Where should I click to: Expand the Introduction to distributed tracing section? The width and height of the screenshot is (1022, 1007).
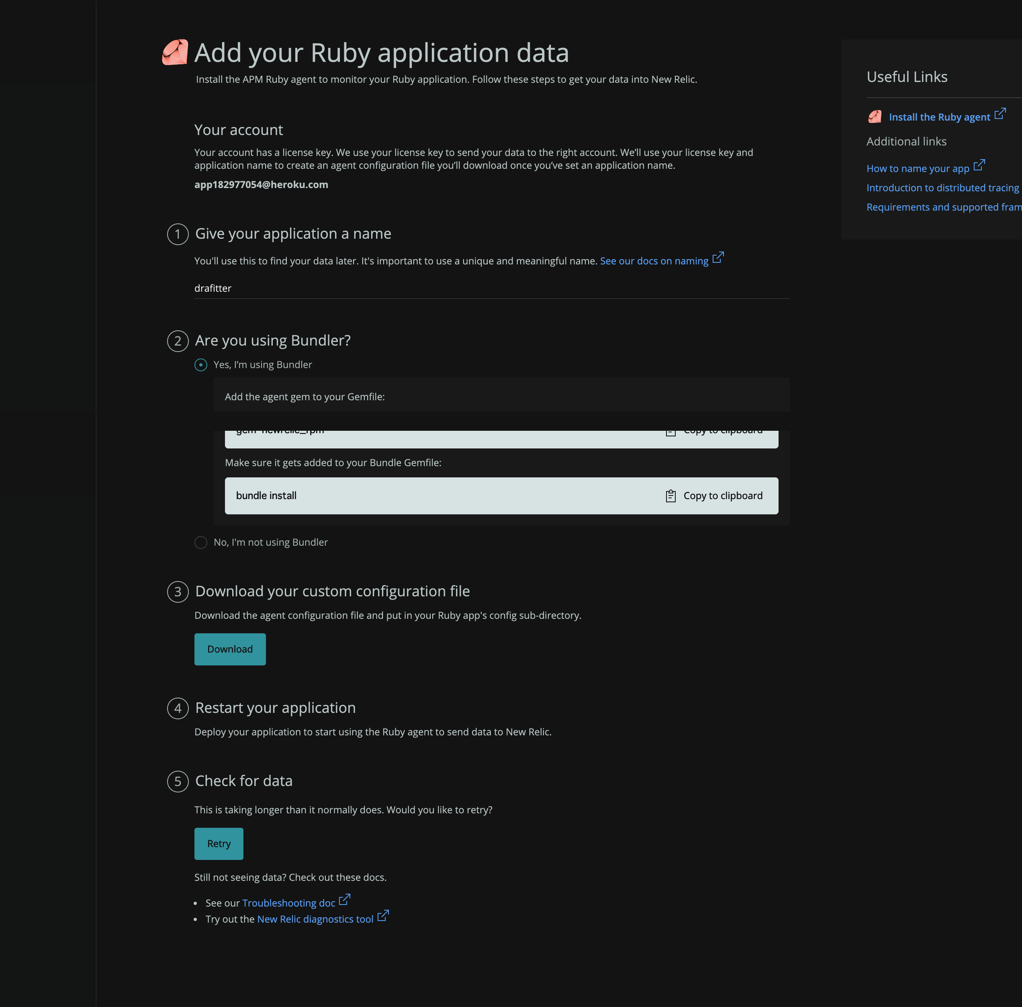pos(941,187)
